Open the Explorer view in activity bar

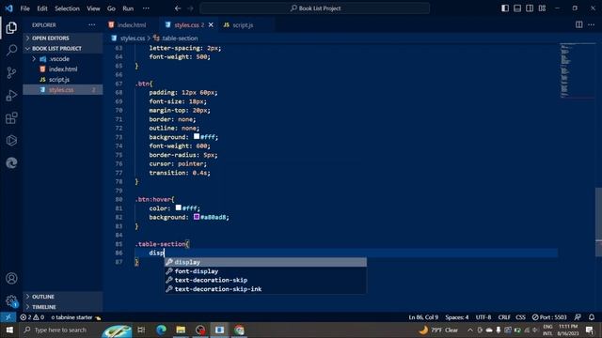tap(11, 27)
